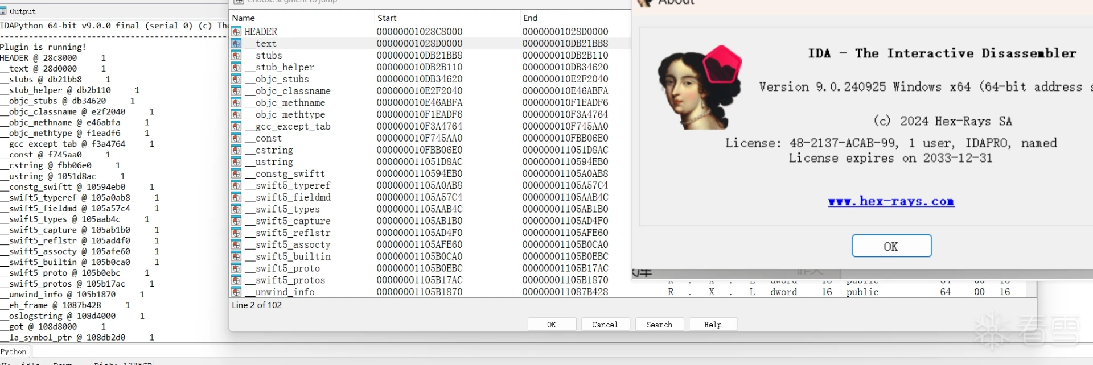
Task: Click the segment icon beside __swift5_proto
Action: pyautogui.click(x=236, y=268)
